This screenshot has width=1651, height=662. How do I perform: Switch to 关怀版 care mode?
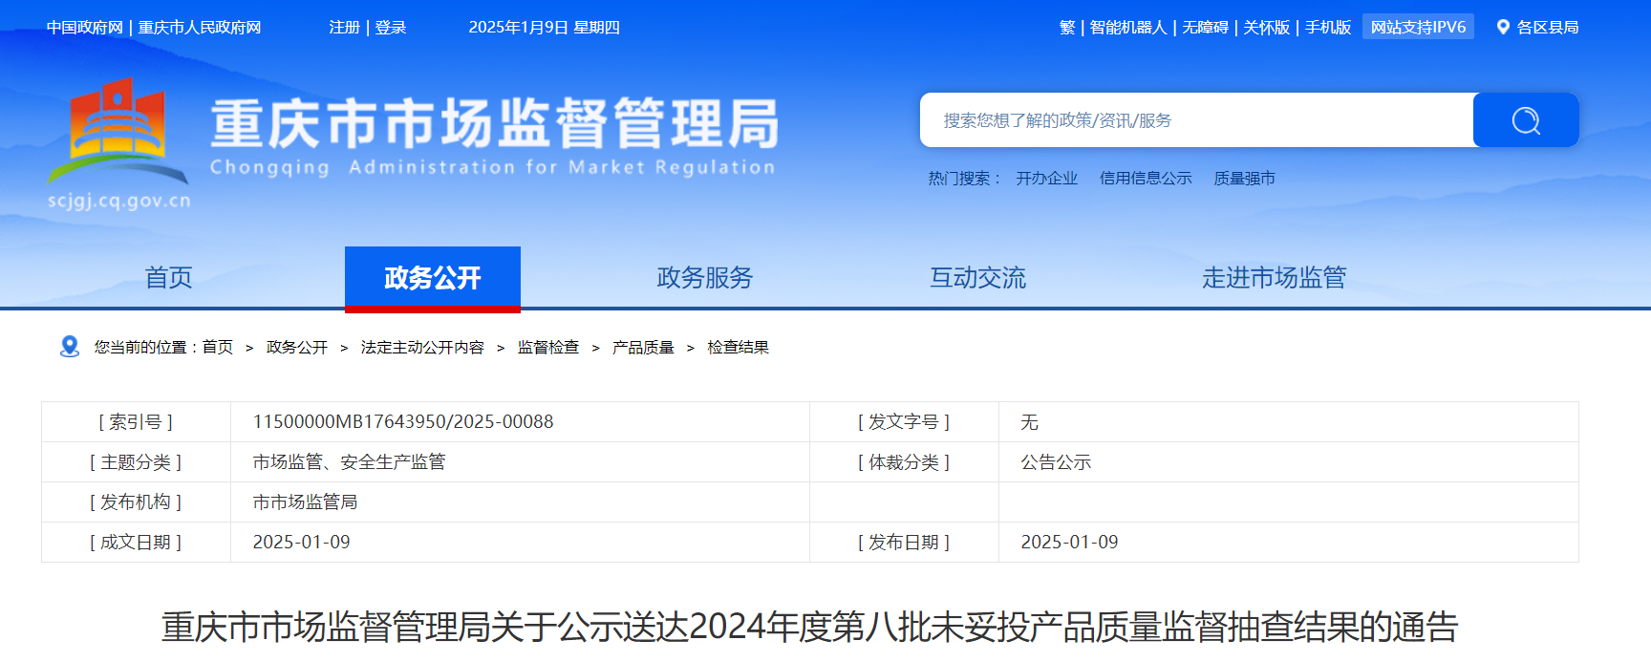click(1266, 28)
